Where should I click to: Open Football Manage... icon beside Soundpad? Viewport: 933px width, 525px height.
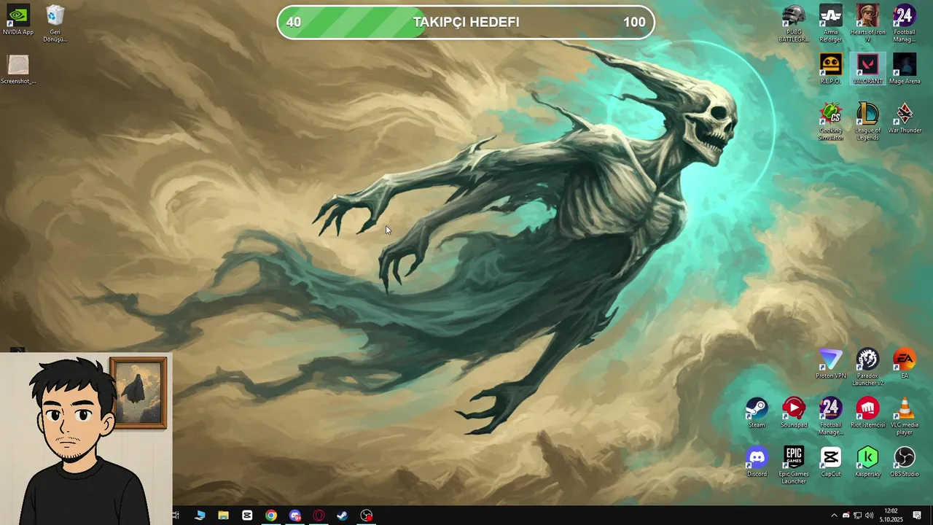pyautogui.click(x=831, y=416)
